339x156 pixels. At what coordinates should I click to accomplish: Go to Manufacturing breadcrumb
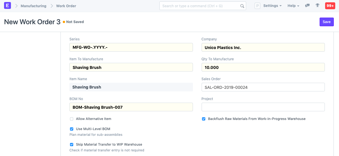point(33,6)
